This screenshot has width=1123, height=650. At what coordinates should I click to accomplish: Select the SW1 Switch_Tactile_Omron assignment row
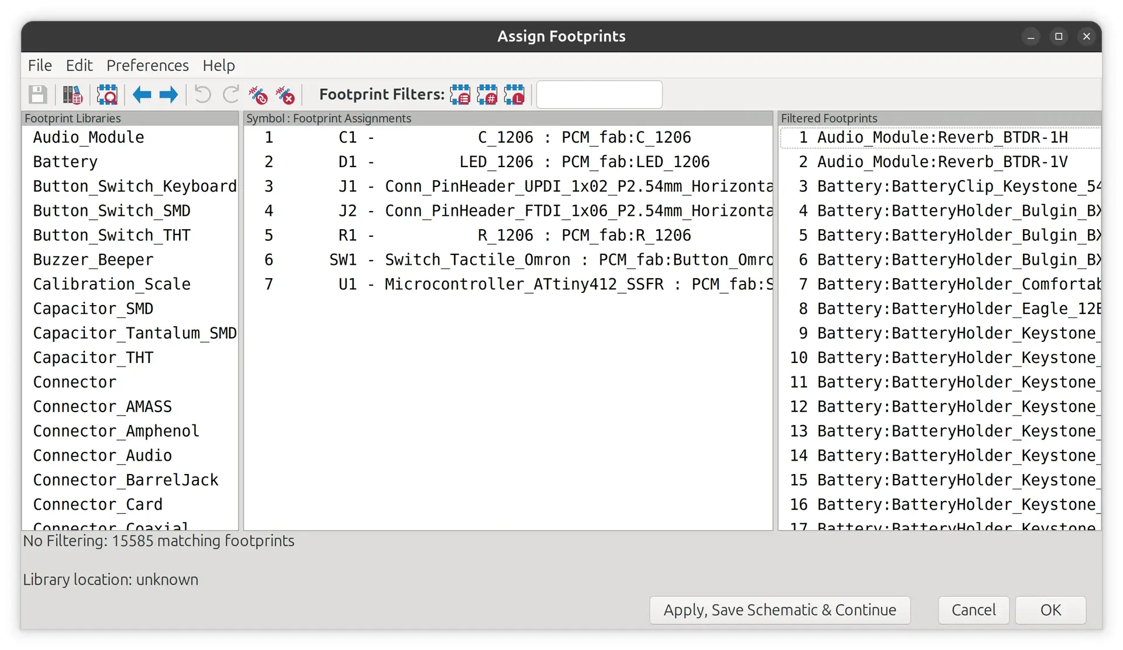[508, 260]
